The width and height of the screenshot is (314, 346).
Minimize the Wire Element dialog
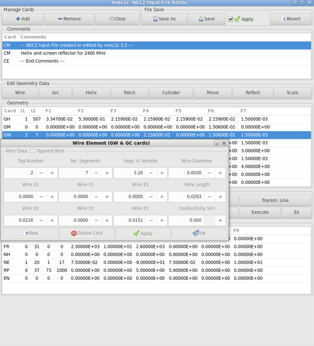coord(217,143)
